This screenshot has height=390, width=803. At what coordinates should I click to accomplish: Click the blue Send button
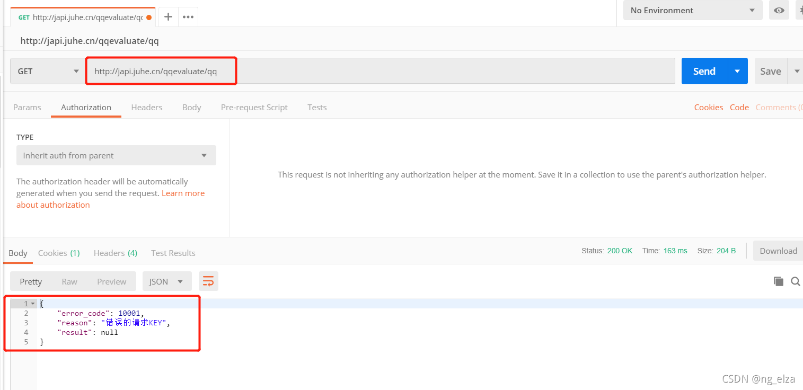point(704,71)
